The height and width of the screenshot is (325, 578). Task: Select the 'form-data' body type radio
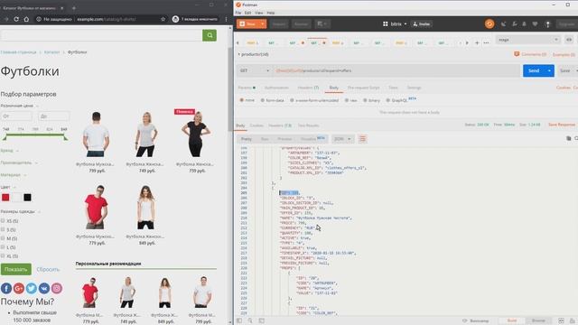point(263,100)
